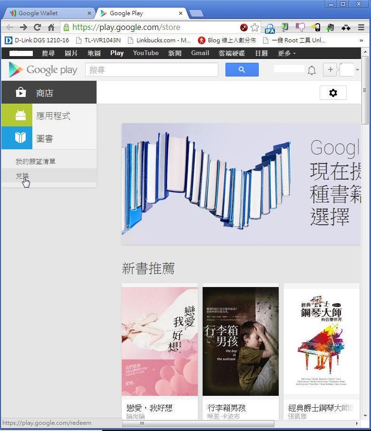Open the profile picture box in header

347,70
